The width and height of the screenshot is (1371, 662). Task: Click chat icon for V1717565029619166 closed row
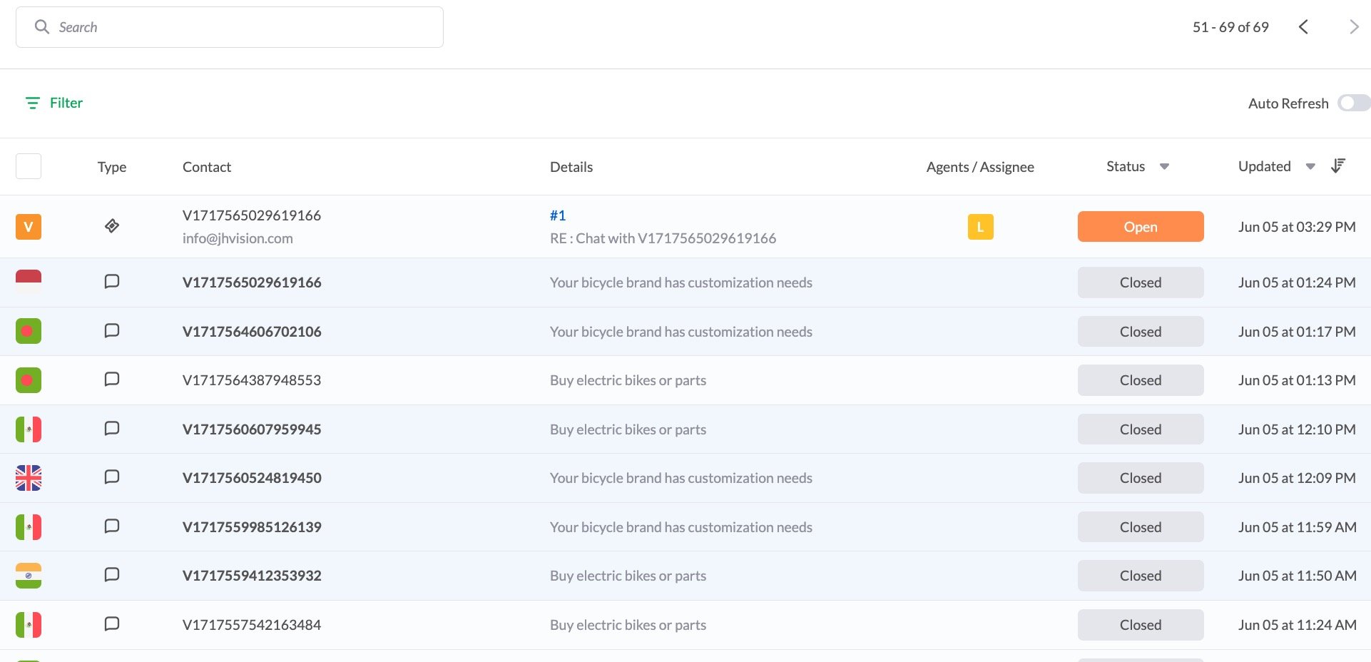112,281
